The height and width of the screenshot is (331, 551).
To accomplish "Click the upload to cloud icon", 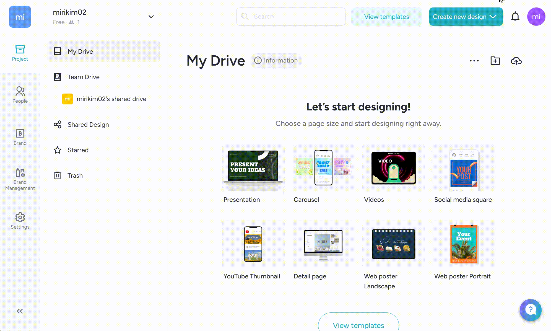I will coord(516,61).
